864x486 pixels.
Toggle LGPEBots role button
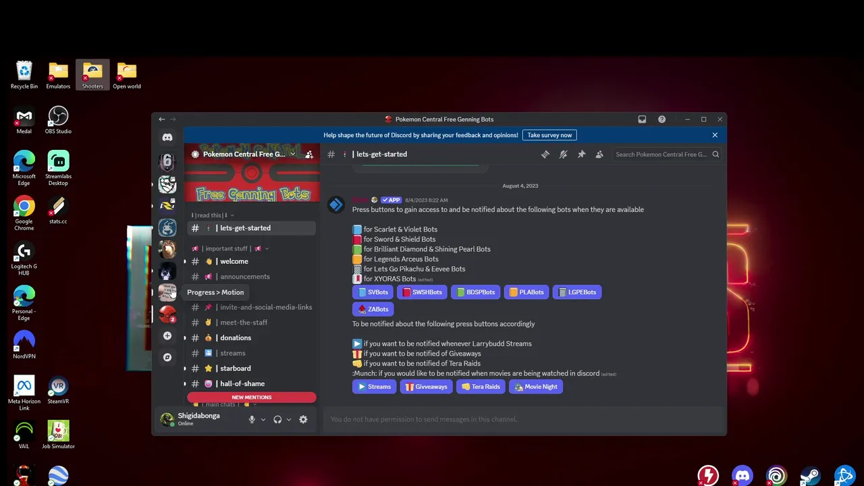577,292
